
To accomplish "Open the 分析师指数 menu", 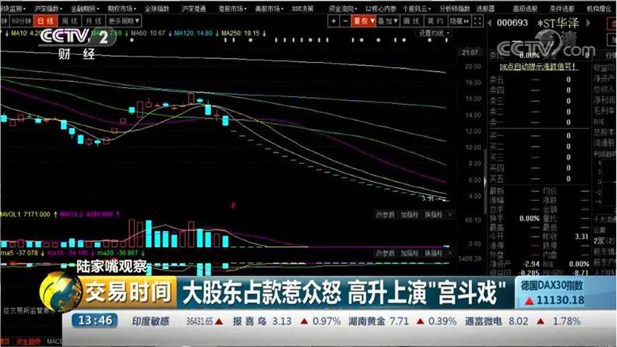I will 454,8.
